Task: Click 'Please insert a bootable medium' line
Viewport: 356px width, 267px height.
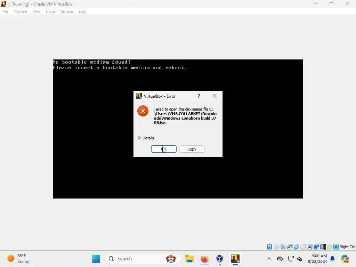Action: 120,68
